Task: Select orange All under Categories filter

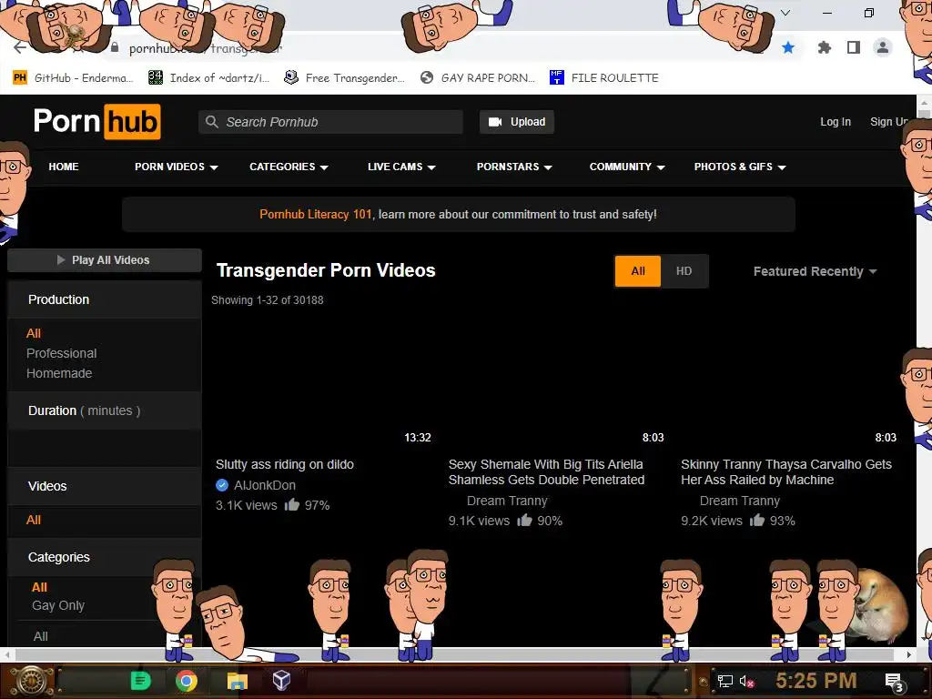Action: point(39,587)
